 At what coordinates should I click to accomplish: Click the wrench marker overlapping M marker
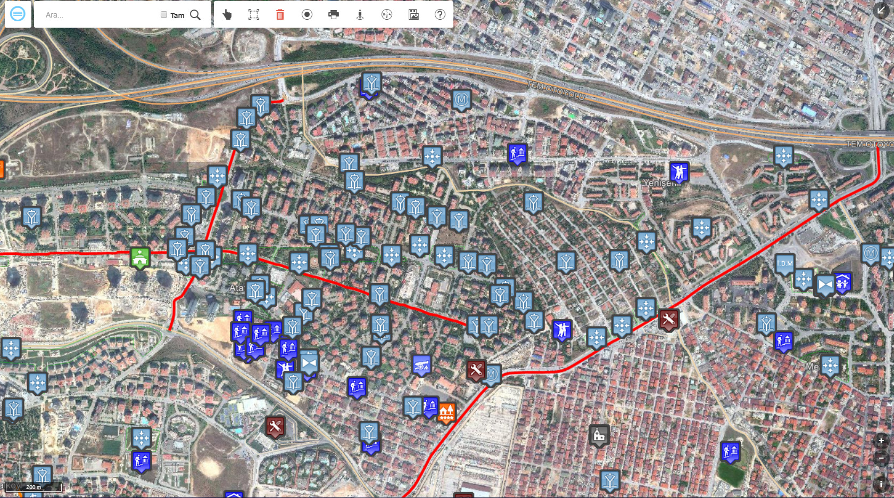[476, 370]
